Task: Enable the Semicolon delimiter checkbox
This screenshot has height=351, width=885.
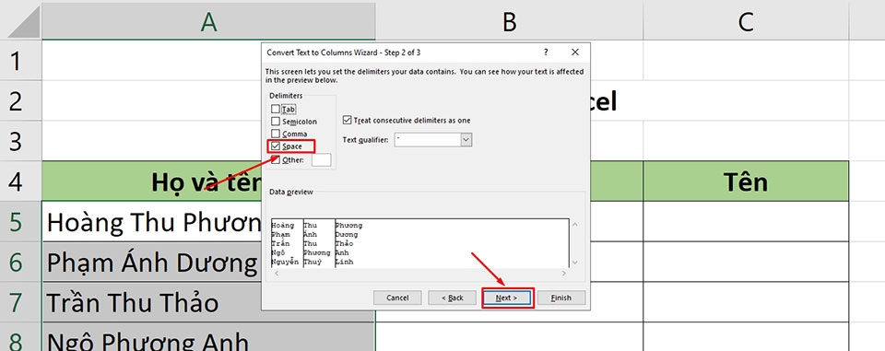Action: pos(276,122)
